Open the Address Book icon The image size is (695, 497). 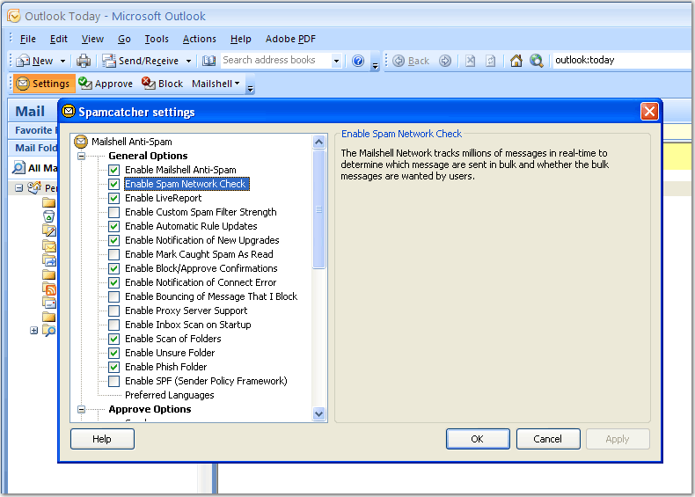pos(208,61)
